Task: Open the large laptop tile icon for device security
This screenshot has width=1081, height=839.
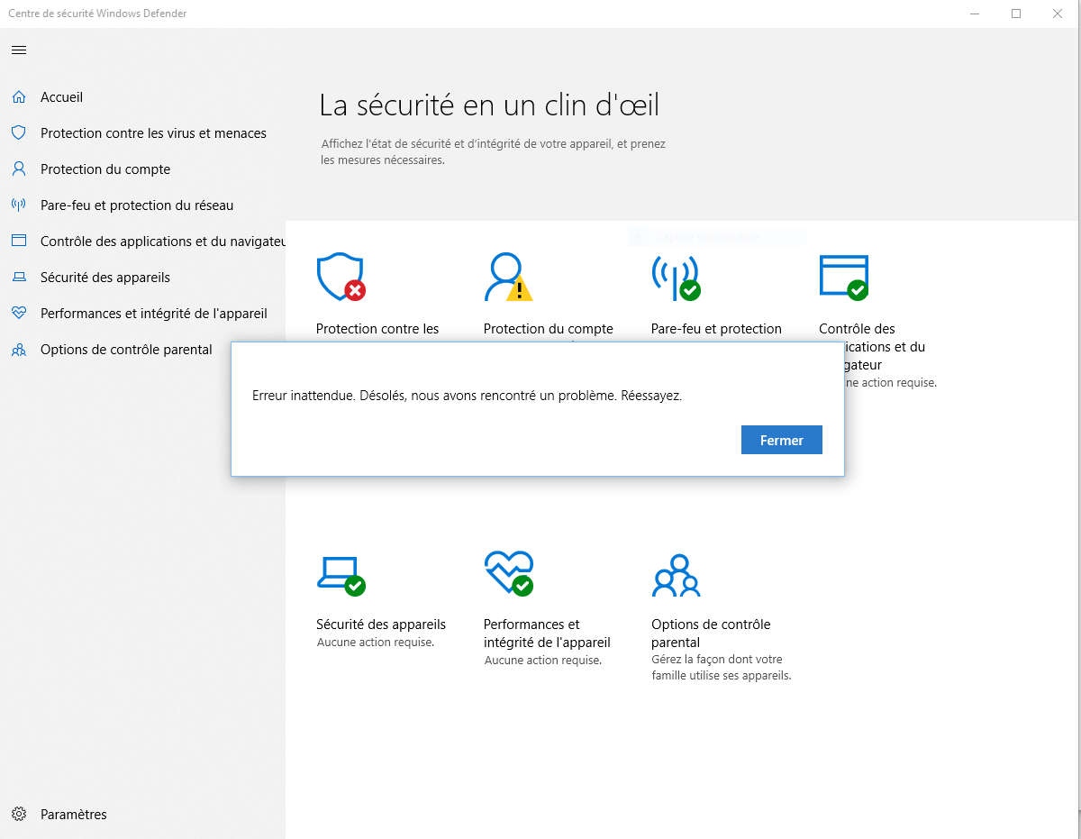Action: pyautogui.click(x=341, y=576)
